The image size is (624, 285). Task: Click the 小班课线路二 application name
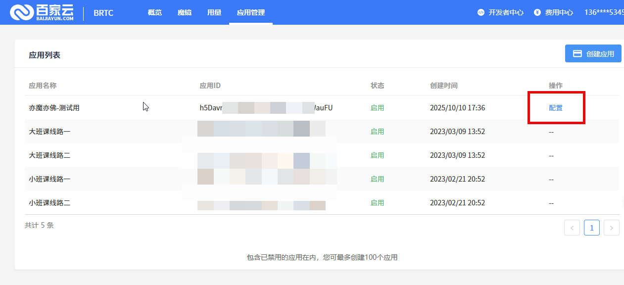(x=49, y=203)
